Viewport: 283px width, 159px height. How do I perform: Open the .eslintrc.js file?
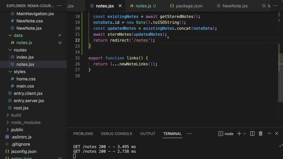coord(21,137)
